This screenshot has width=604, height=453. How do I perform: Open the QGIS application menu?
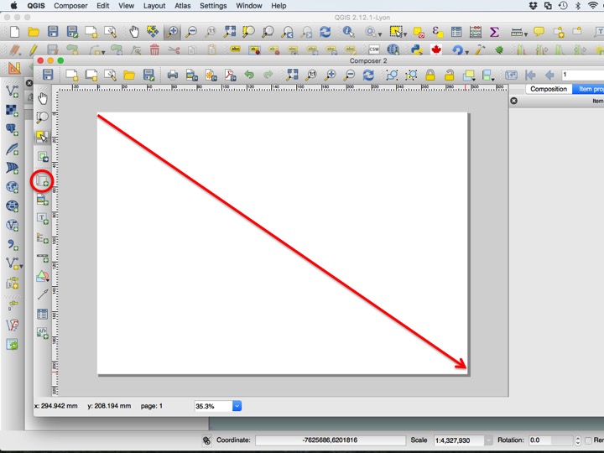coord(36,6)
